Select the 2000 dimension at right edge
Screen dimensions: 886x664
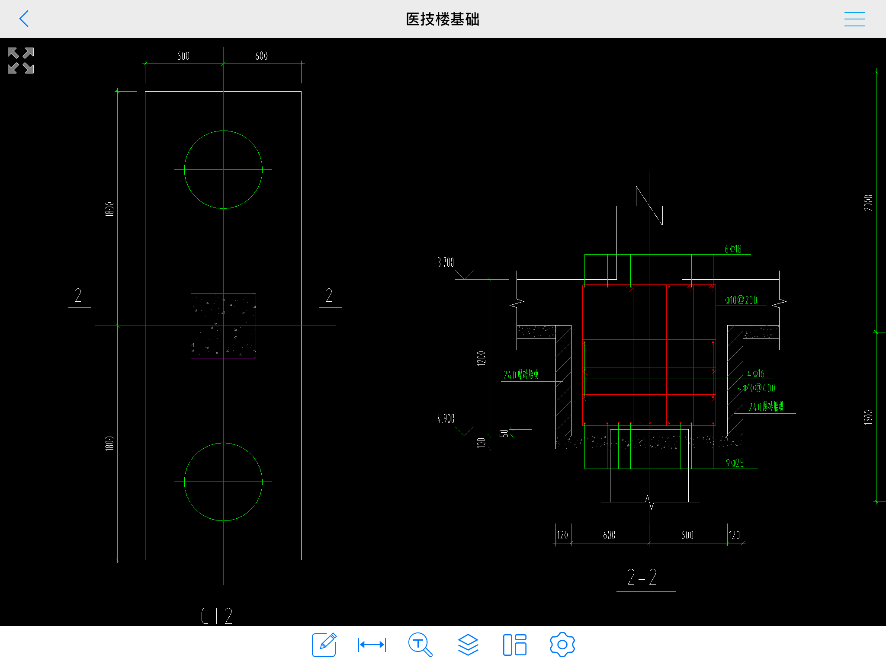point(868,203)
